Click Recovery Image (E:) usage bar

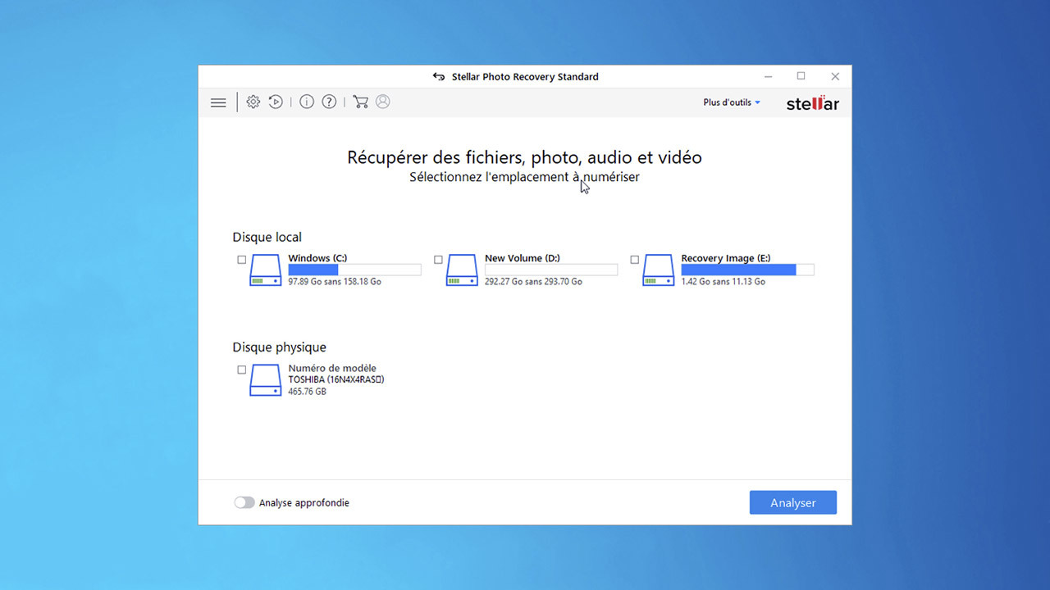[x=747, y=270]
